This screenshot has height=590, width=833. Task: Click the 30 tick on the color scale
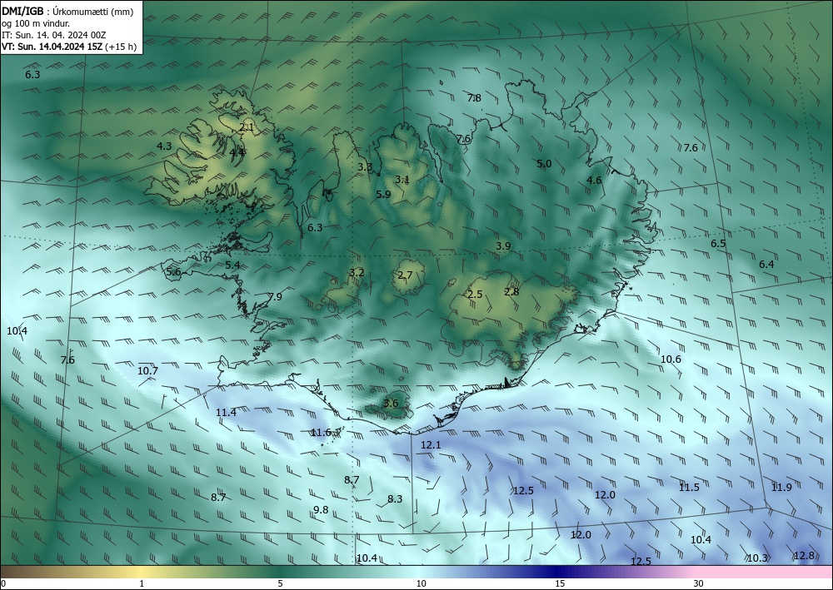(x=698, y=584)
